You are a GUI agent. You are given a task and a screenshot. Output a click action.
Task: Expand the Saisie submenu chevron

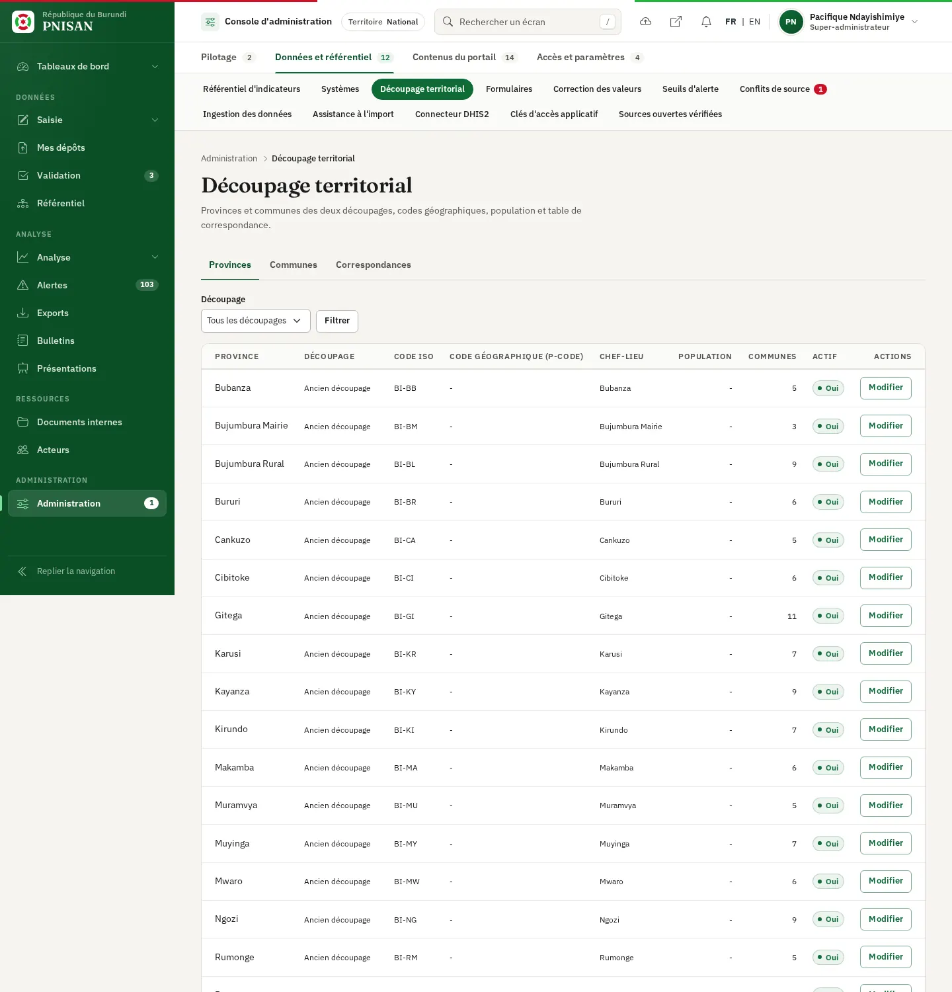click(x=155, y=120)
